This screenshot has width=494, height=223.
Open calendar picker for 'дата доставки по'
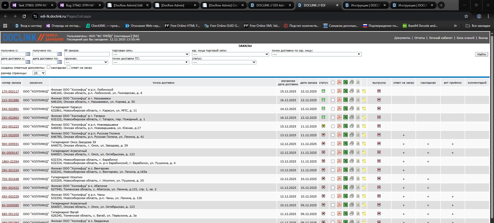pos(60,62)
